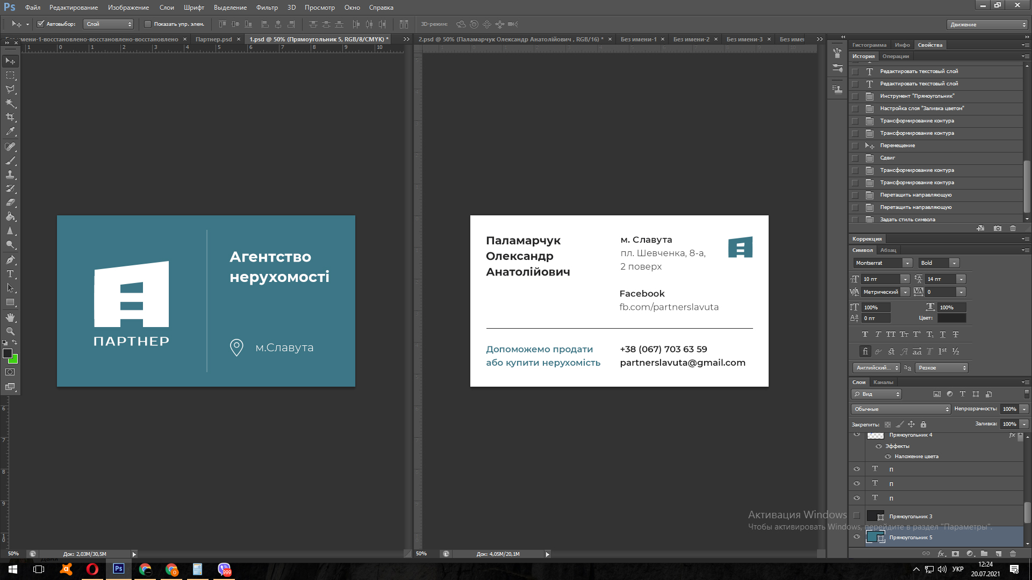Open the blend mode Обычные dropdown
This screenshot has height=580, width=1032.
point(901,409)
